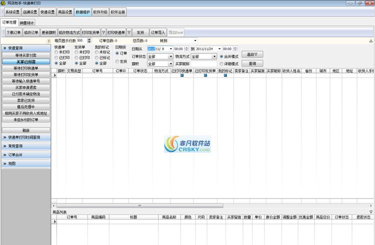This screenshot has width=375, height=245.
Task: Select 已标记 radio under 我的标记
Action: click(x=96, y=58)
